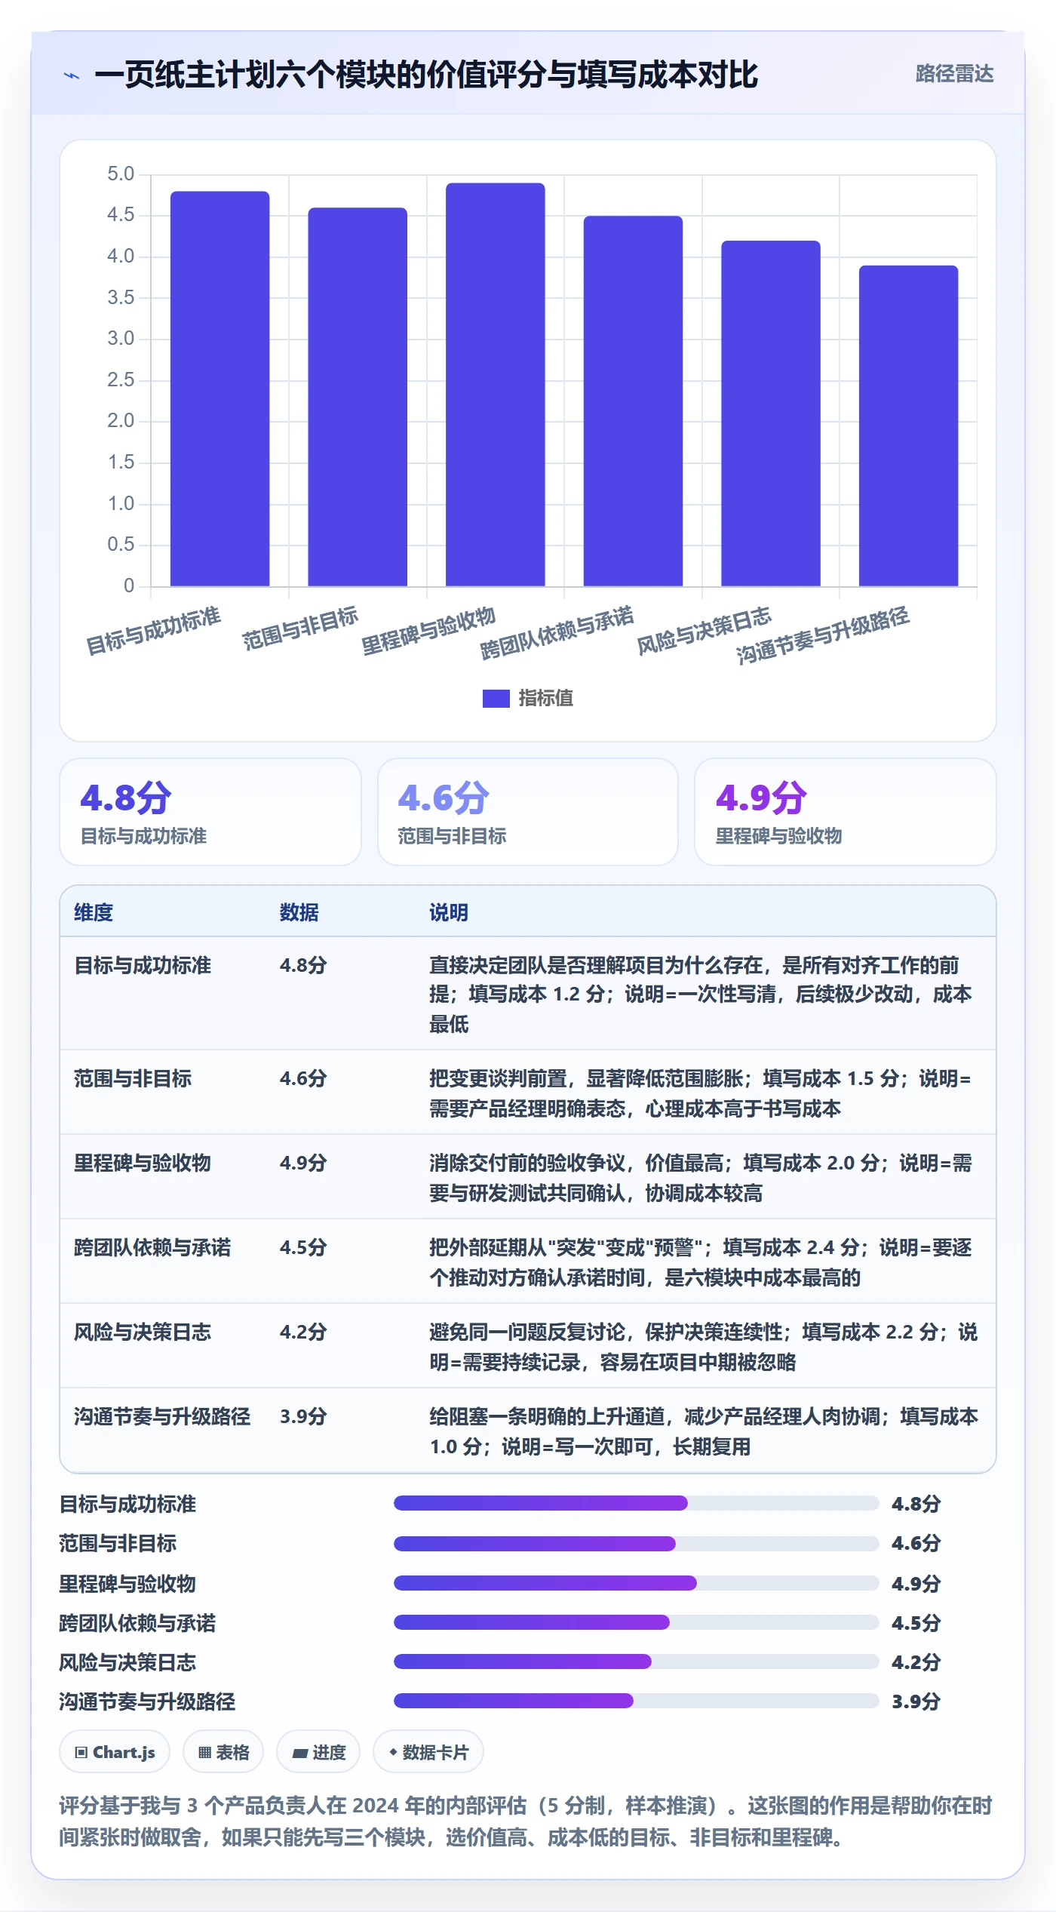
Task: Click the 风险与决策日志 chart bar
Action: 771,413
